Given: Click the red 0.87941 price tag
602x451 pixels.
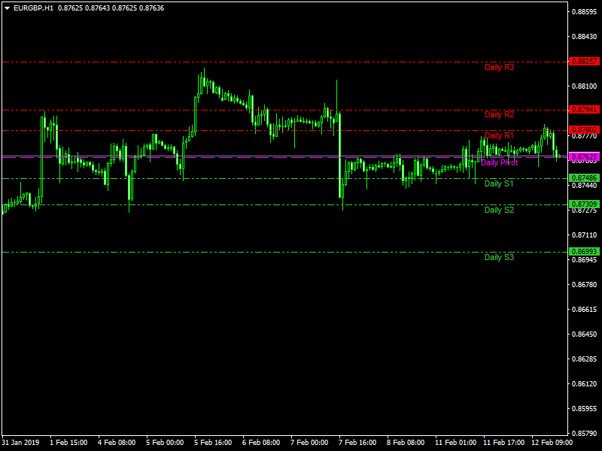Looking at the screenshot, I should point(584,110).
